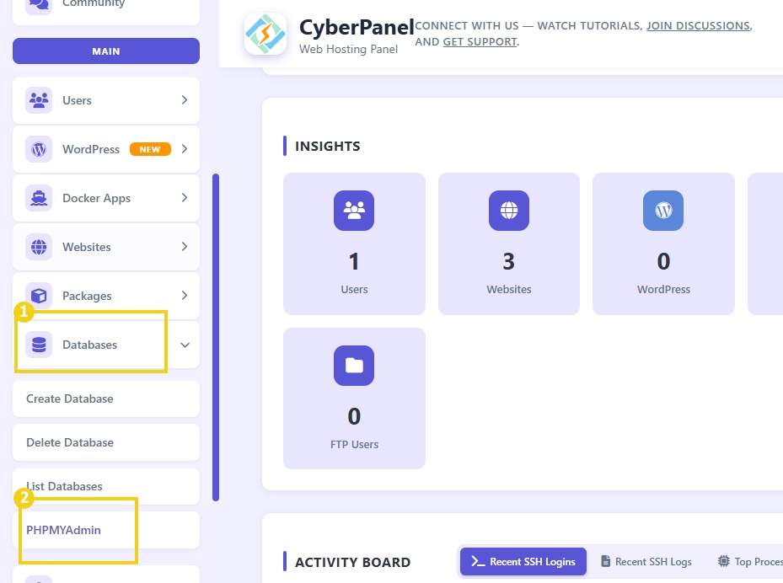
Task: Click the Docker Apps whale icon
Action: point(38,197)
